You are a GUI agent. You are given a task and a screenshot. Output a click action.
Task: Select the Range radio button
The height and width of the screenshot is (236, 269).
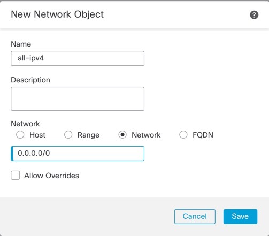tap(68, 135)
